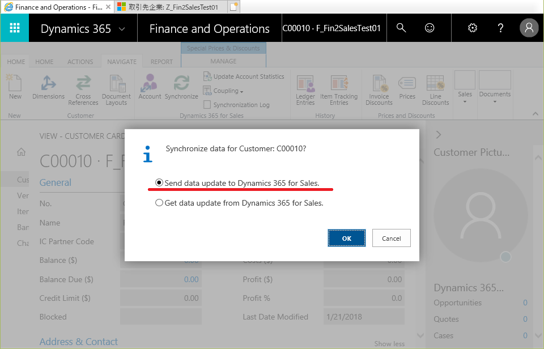
Task: Click the customer picture placeholder
Action: click(x=481, y=215)
